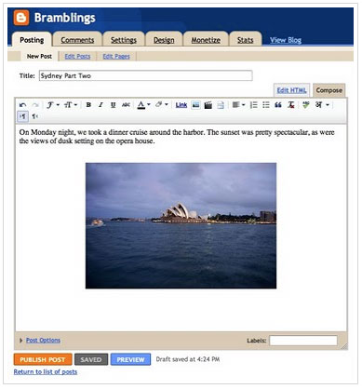
Task: Expand the Post Options triangle
Action: click(x=20, y=341)
